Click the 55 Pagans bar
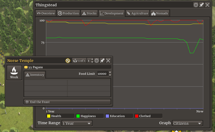 pyautogui.click(x=67, y=67)
